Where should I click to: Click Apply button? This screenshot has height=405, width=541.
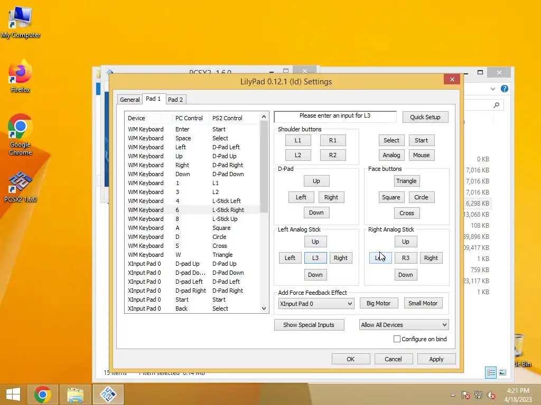pyautogui.click(x=436, y=359)
